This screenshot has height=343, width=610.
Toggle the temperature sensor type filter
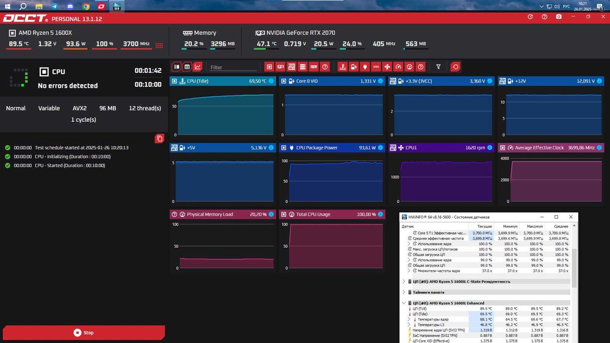click(342, 67)
